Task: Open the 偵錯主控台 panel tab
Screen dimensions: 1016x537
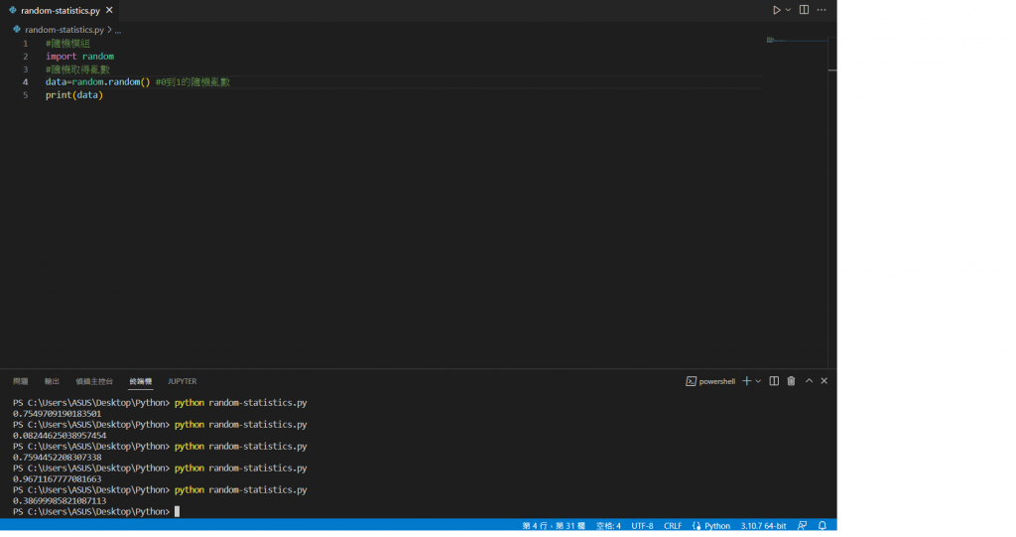Action: pos(94,381)
